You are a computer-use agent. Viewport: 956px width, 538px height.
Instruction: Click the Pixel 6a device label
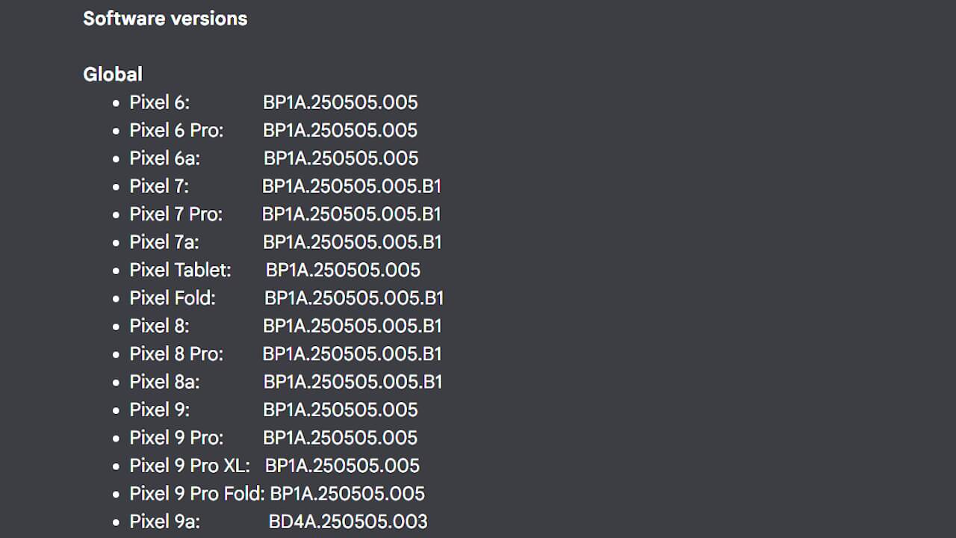pos(164,158)
